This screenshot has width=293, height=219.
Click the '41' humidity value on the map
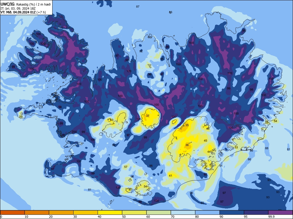tap(171, 175)
